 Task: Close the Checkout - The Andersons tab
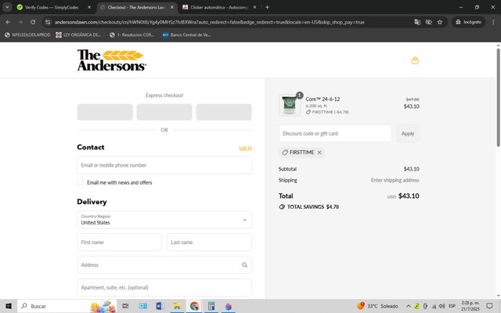(x=172, y=7)
